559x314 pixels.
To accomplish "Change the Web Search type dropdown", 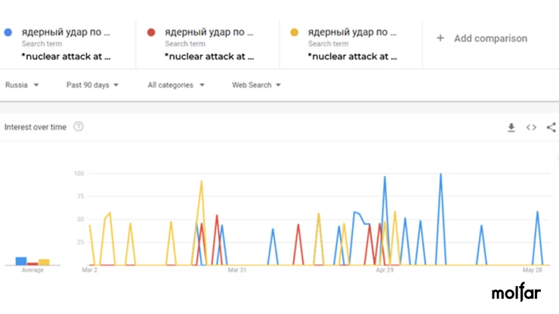I will [256, 85].
